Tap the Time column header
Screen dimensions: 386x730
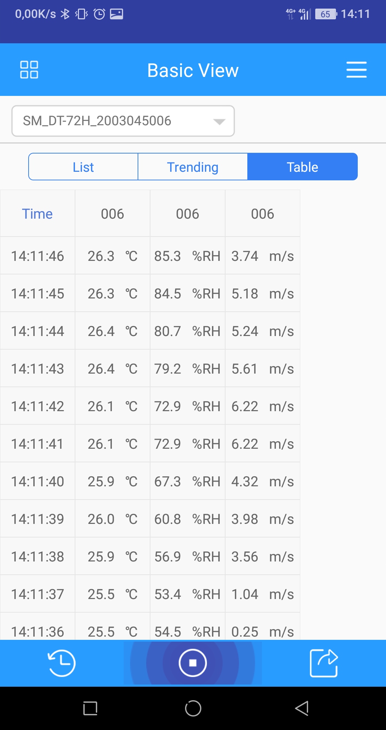coord(38,214)
